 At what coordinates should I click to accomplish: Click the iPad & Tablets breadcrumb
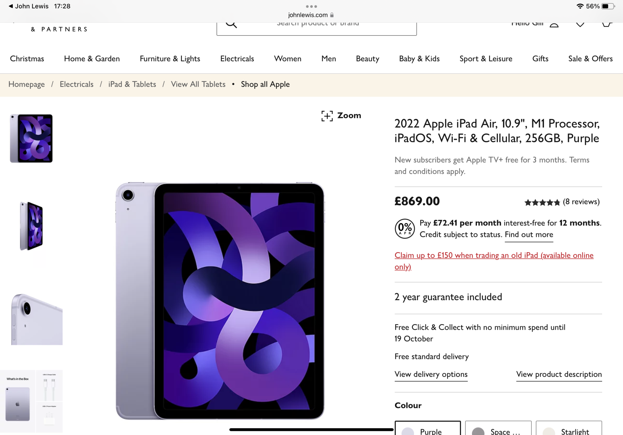[132, 84]
